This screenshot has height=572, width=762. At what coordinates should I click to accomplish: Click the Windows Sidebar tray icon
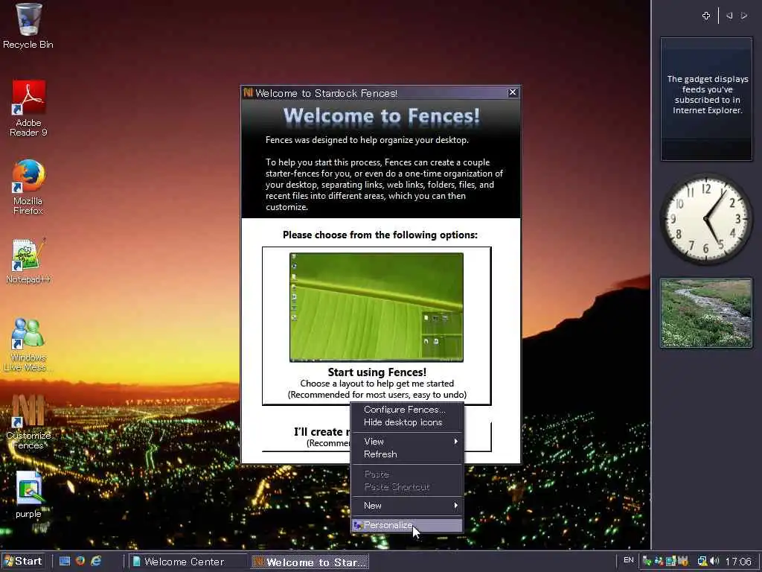point(672,561)
